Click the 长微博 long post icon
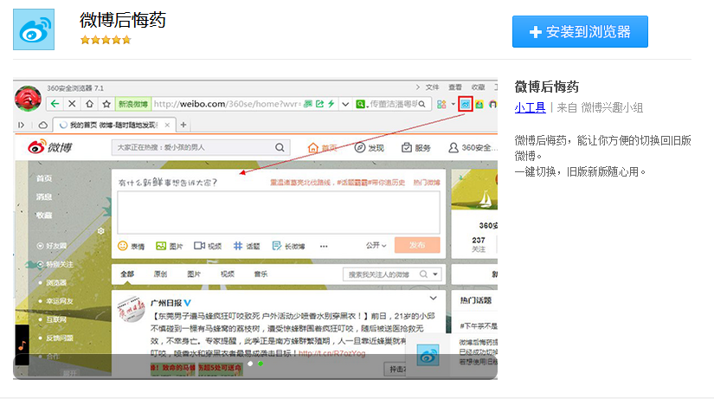Image resolution: width=714 pixels, height=399 pixels. pyautogui.click(x=288, y=246)
